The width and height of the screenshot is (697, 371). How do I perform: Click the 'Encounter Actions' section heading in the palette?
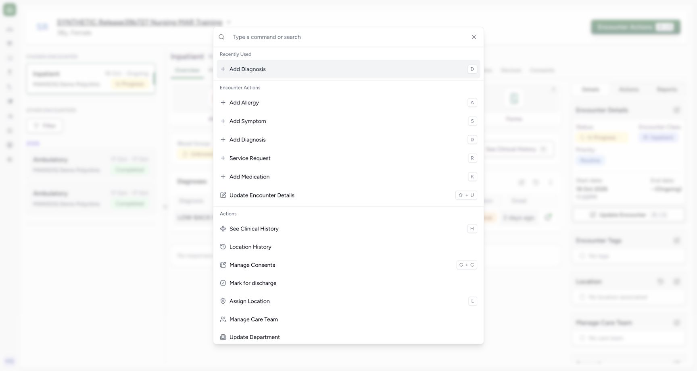point(240,88)
